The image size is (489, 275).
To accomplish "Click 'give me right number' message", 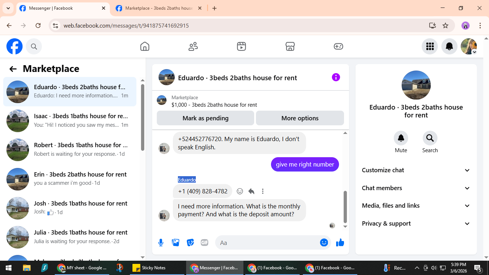I will pos(305,164).
